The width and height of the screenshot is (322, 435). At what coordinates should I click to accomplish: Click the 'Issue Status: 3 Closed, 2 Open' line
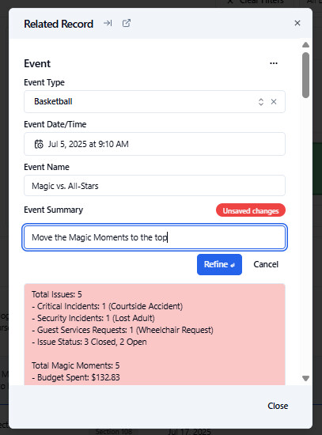pos(89,342)
